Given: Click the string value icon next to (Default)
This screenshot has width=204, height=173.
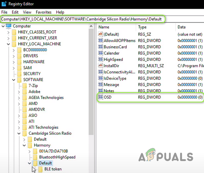Looking at the screenshot, I should click(x=101, y=34).
